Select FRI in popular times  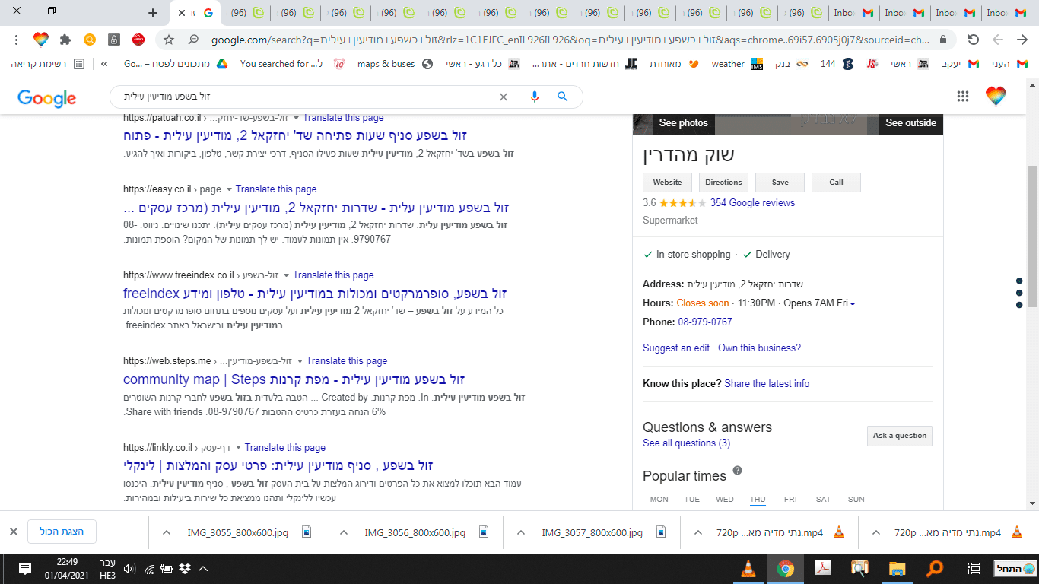pos(790,499)
